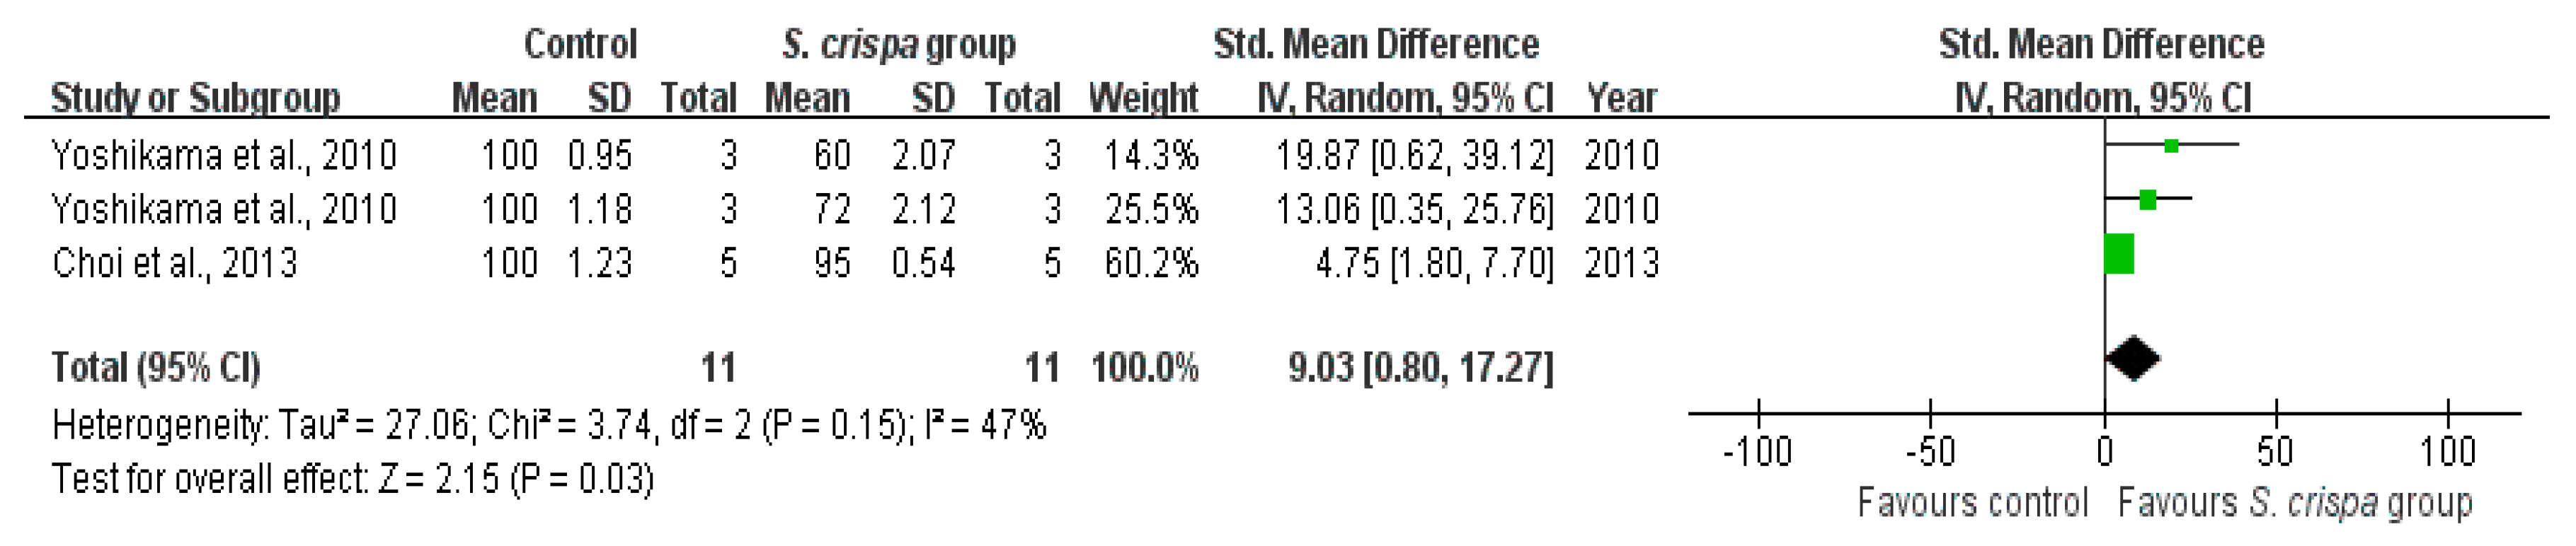2576x546 pixels.
Task: Click the 0 tick on the axis
Action: tap(2105, 452)
